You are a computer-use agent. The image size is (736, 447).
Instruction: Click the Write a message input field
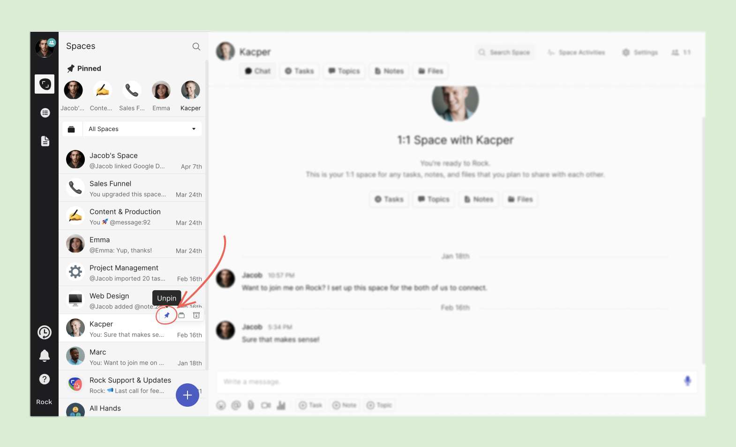[x=445, y=382]
